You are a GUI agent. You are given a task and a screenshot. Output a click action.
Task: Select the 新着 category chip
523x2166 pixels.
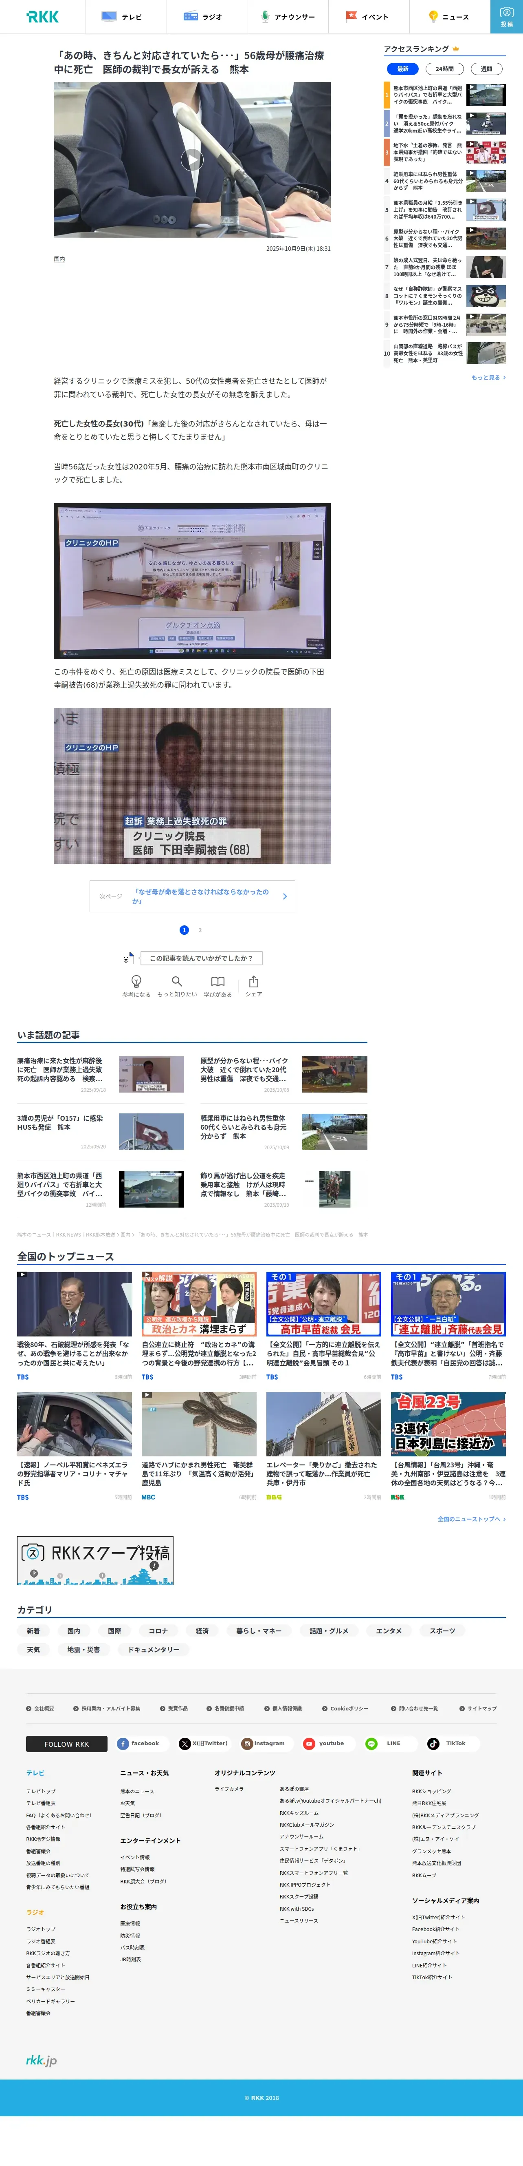33,1631
